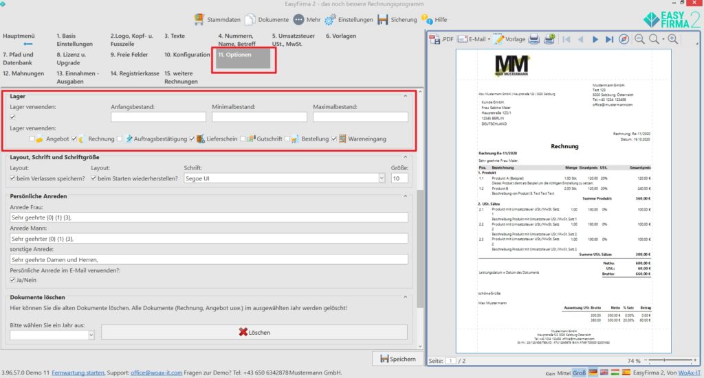Uncheck Lager for Rechnung
704x378 pixels.
(x=74, y=139)
